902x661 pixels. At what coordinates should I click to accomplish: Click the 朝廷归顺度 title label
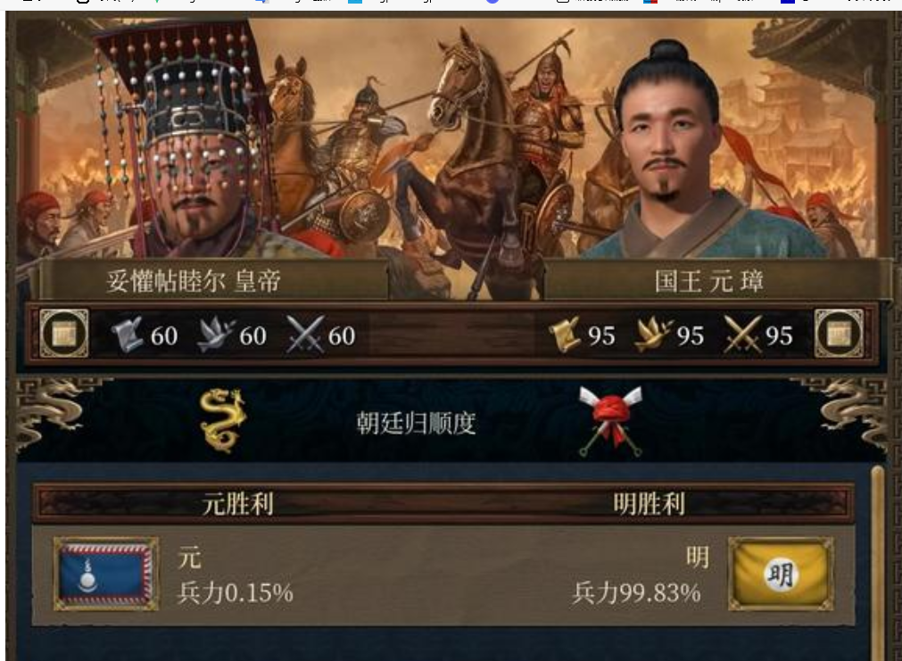(x=416, y=424)
